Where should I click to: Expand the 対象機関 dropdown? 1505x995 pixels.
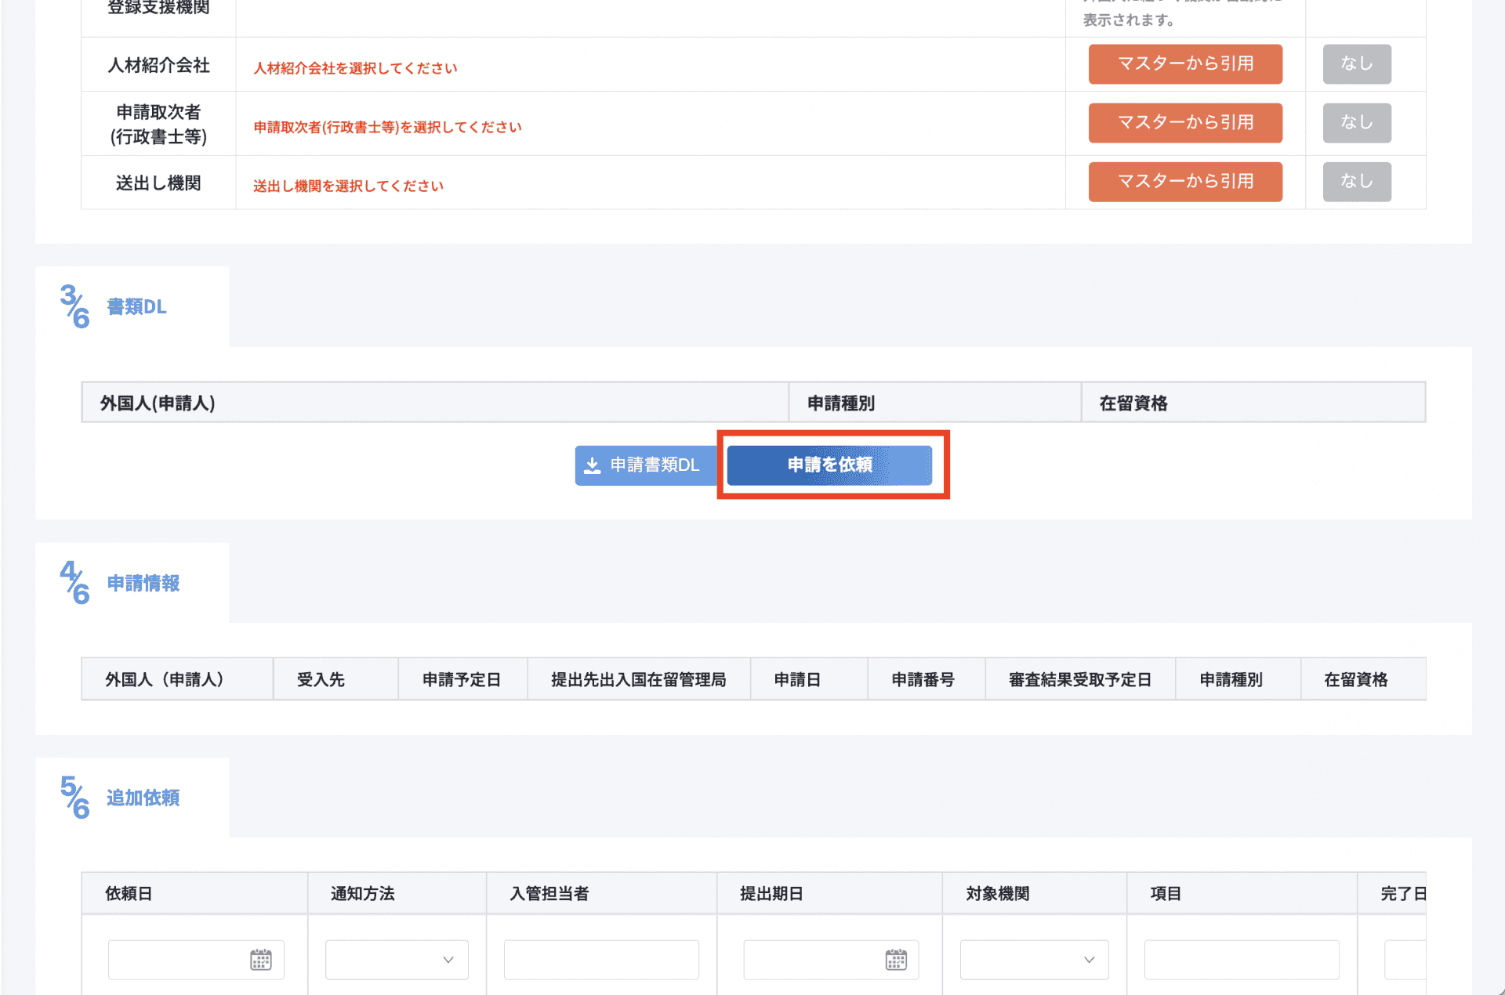[1034, 960]
